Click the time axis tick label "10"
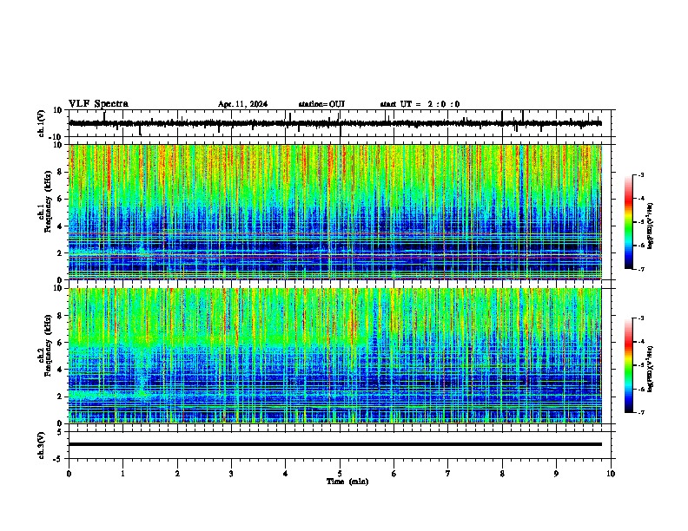This screenshot has height=531, width=688. (x=611, y=474)
